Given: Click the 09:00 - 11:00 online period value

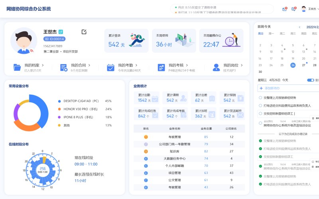Looking at the screenshot, I should (x=86, y=164).
